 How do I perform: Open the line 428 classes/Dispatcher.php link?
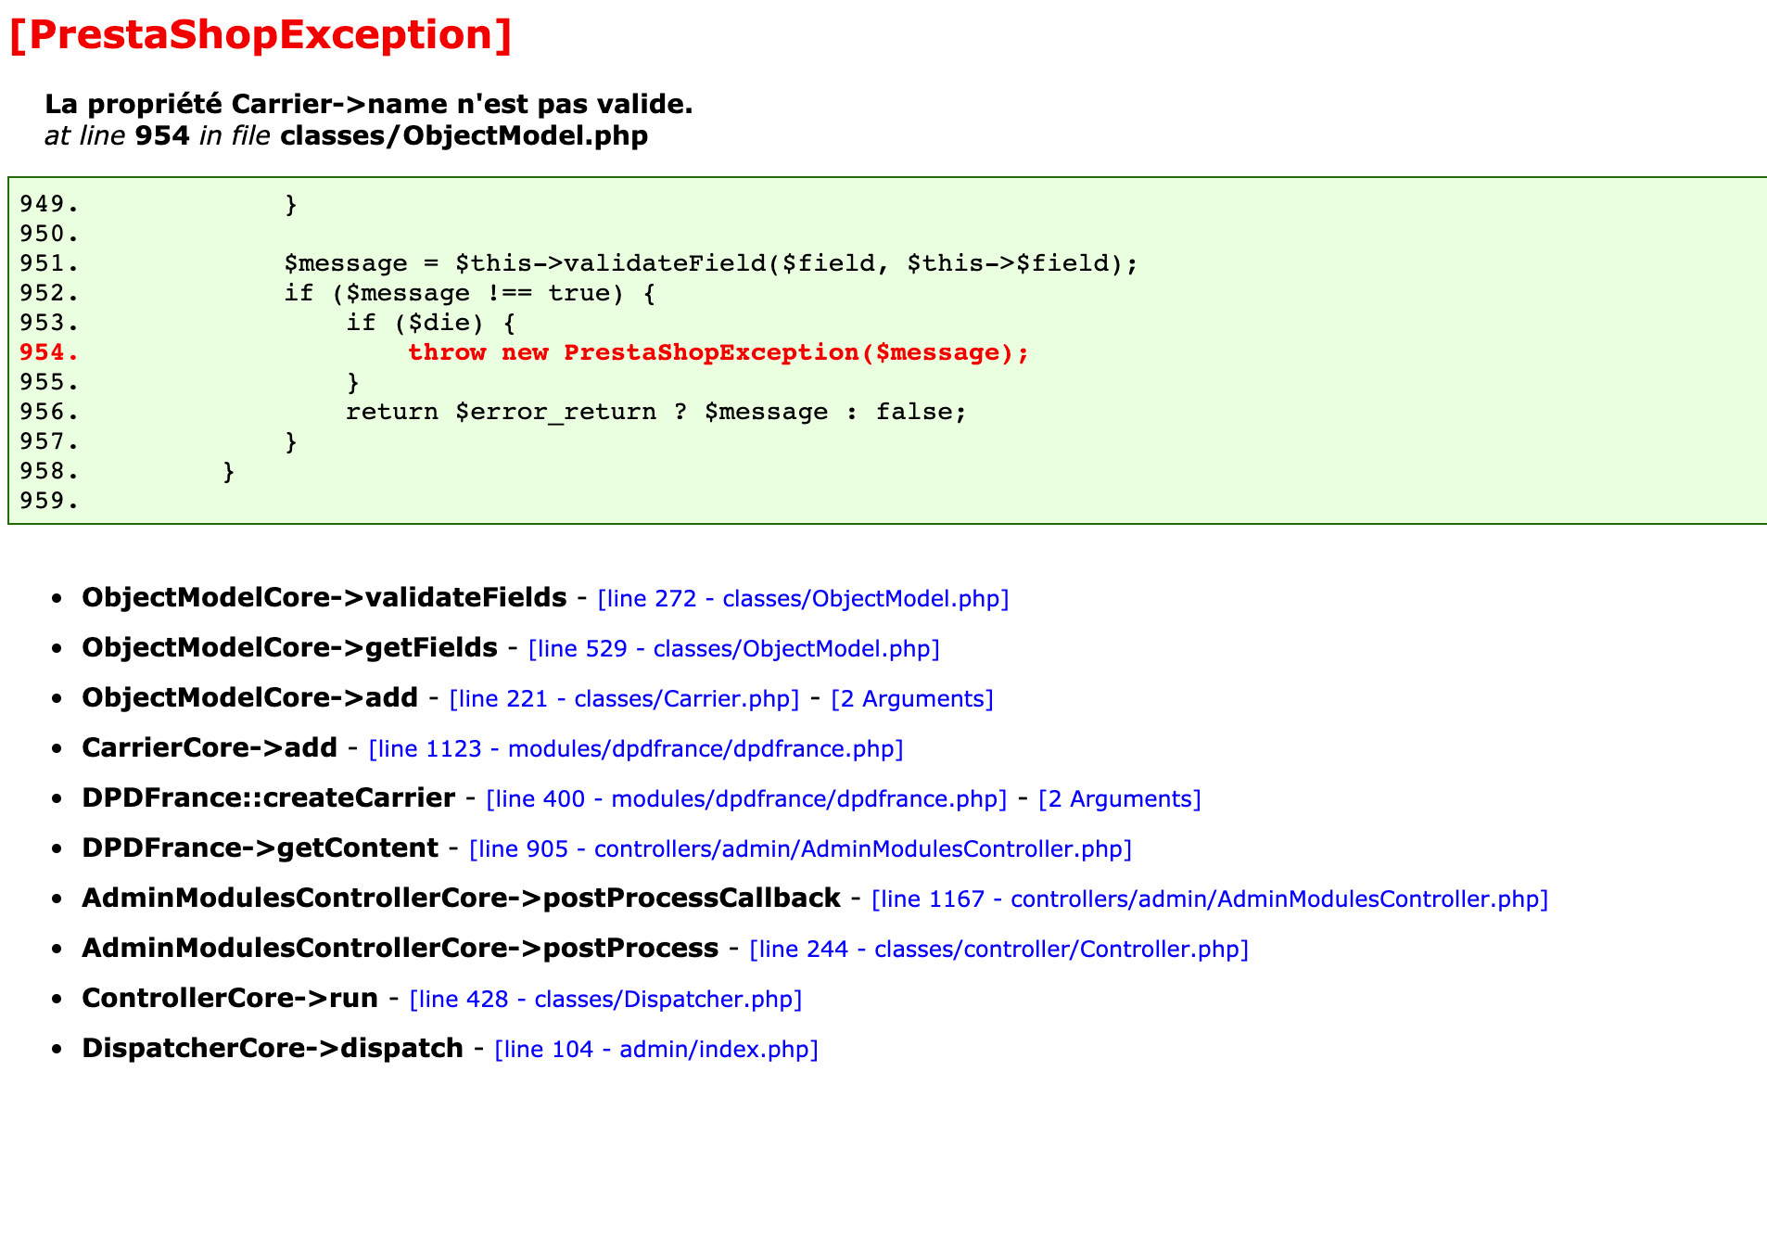pos(605,1000)
